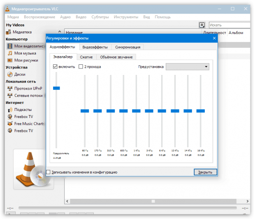255x219 pixels.
Task: Switch to Аудиоэффекты tab
Action: (62, 47)
